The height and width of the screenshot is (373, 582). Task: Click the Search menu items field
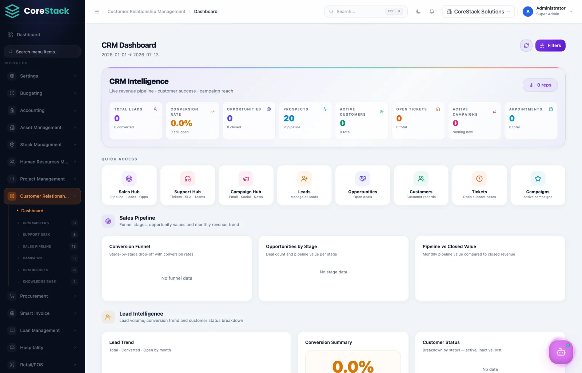pyautogui.click(x=42, y=52)
